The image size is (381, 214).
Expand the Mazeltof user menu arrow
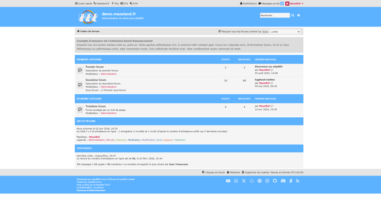coord(302,3)
